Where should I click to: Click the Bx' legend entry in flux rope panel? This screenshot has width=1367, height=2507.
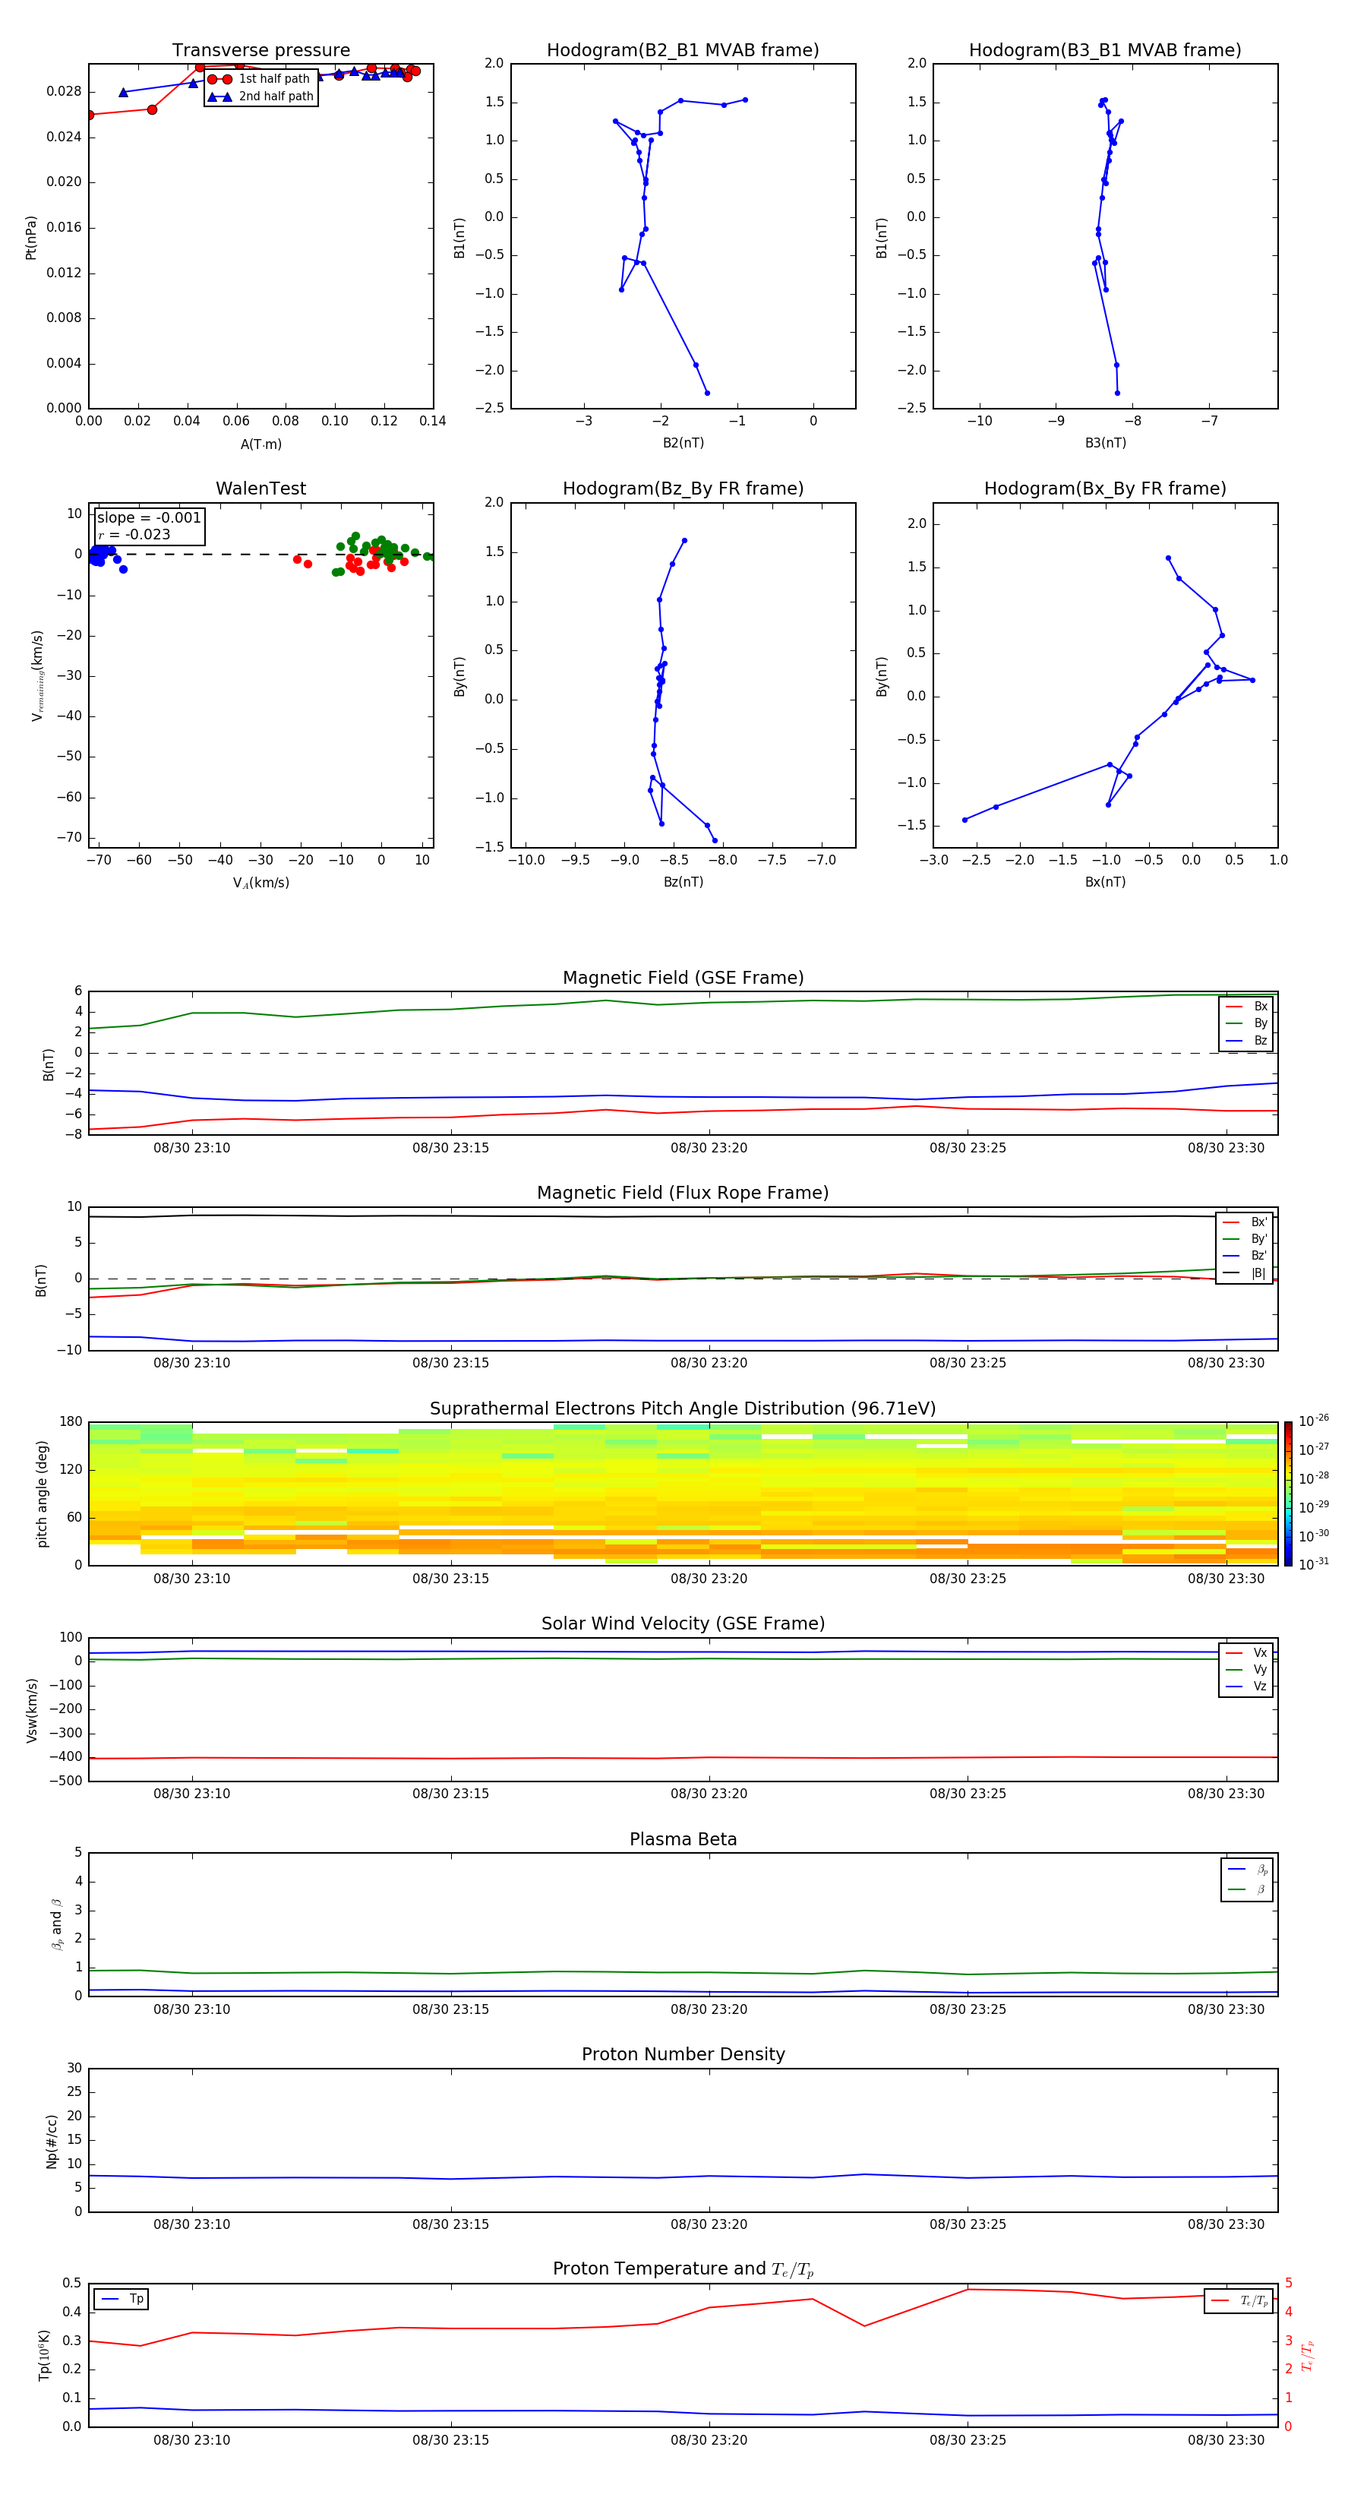1245,1222
